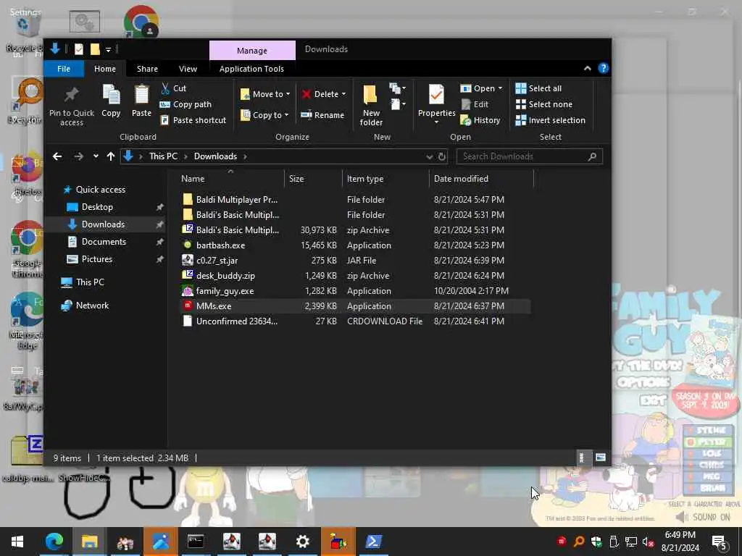Screen dimensions: 742x556
Task: Select Pictures in the navigation pane
Action: click(96, 259)
